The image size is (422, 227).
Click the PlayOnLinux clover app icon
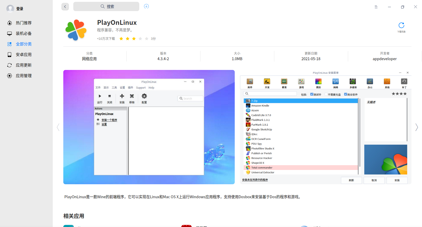pyautogui.click(x=76, y=30)
